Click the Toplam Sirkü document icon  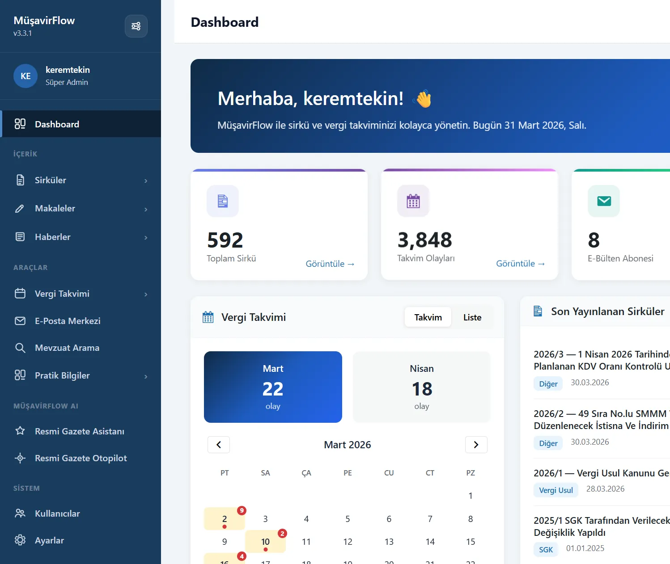223,201
